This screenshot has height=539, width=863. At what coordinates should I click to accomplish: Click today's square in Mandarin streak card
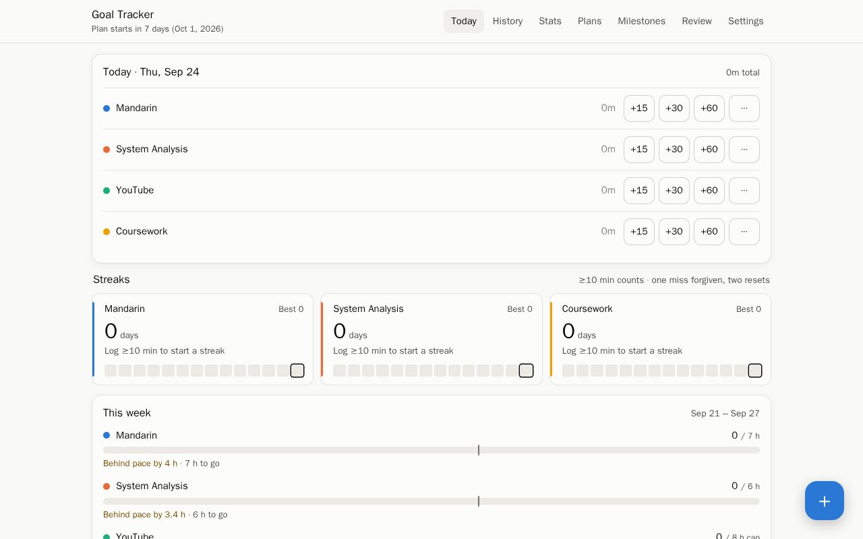point(297,371)
